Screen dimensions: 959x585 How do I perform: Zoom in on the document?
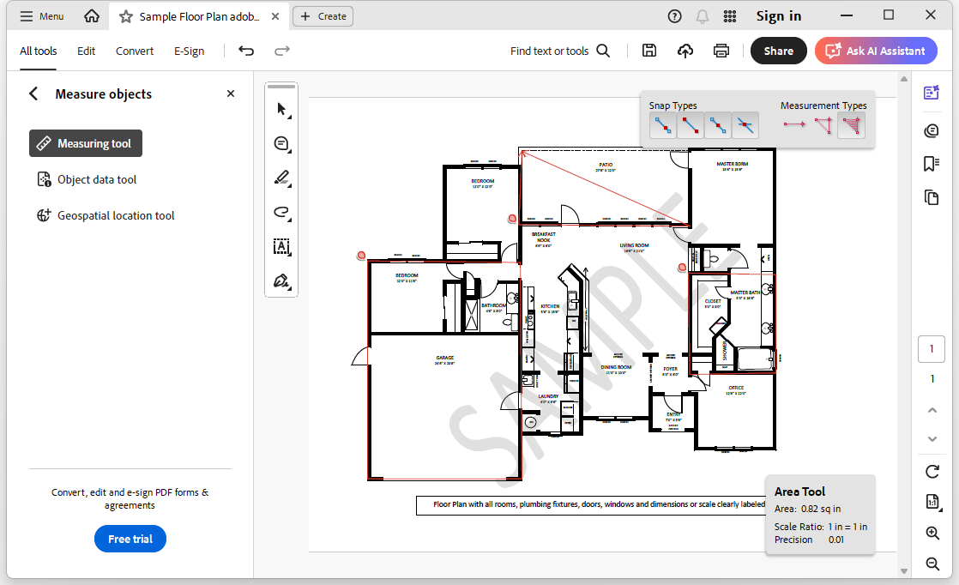point(932,533)
